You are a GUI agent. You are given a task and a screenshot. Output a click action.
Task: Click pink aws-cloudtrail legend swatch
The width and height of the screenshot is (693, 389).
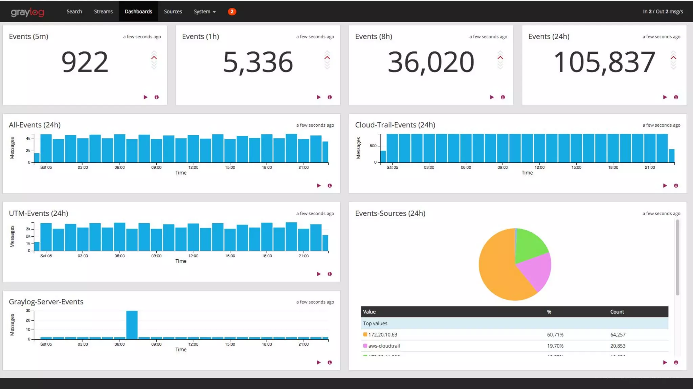pos(365,346)
